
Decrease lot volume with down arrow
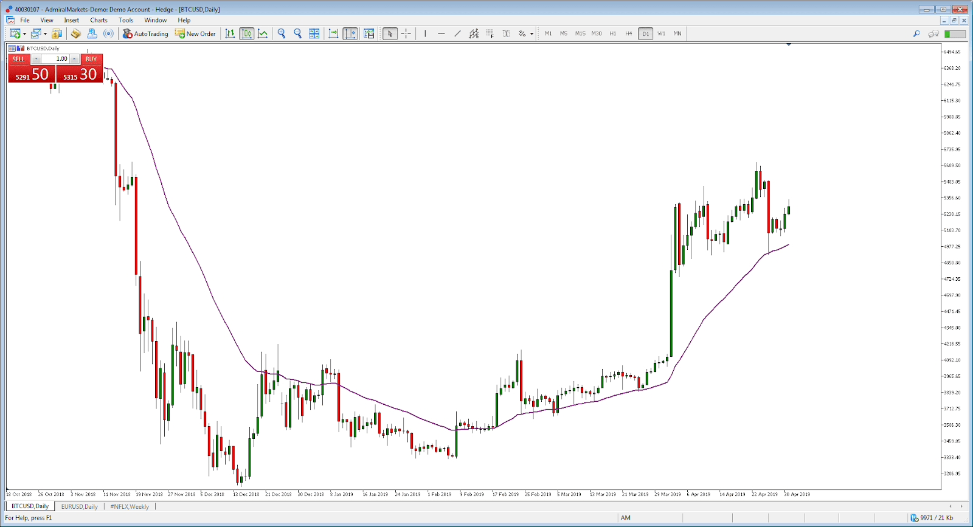tap(36, 59)
